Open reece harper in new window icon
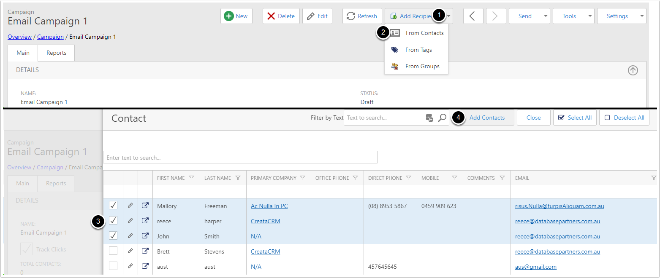 point(145,221)
